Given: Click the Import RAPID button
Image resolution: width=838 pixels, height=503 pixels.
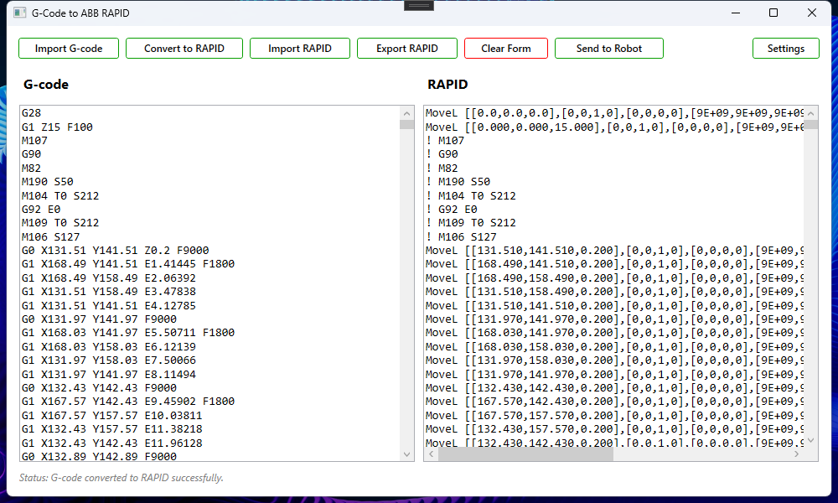Looking at the screenshot, I should pyautogui.click(x=300, y=49).
